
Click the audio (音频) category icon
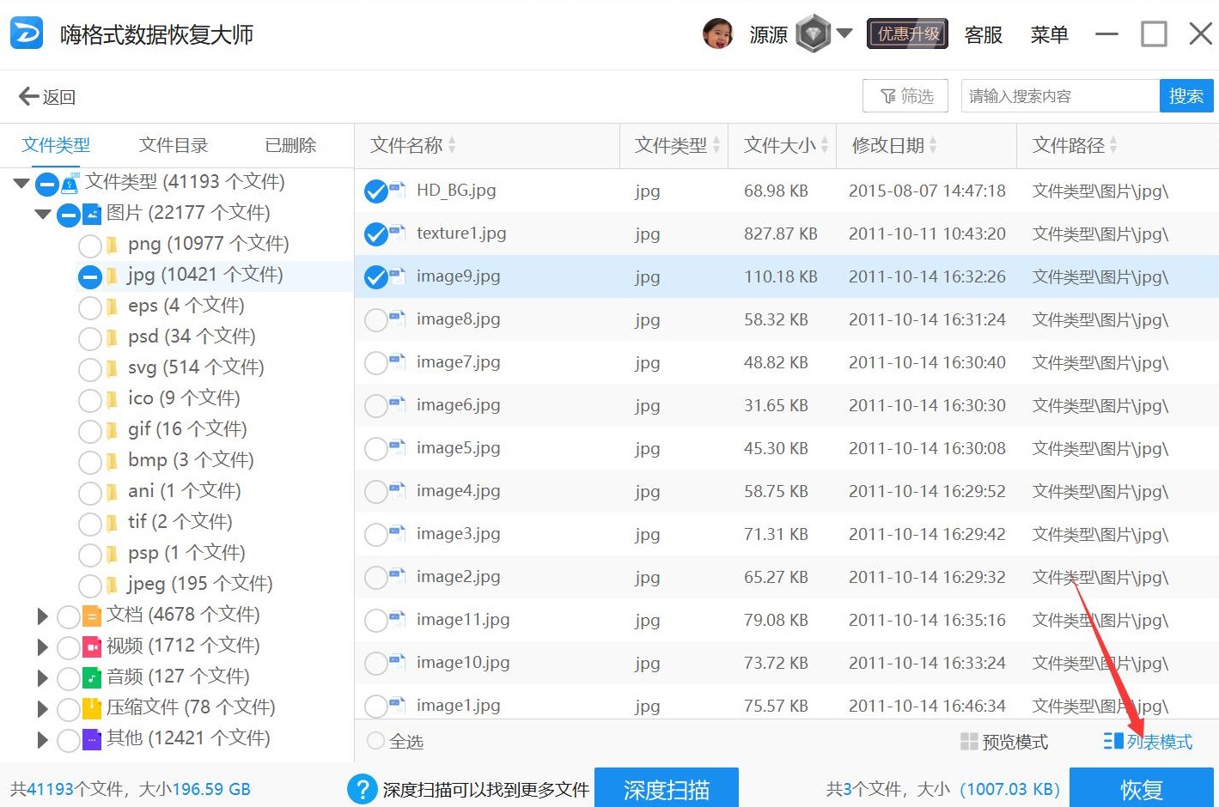[x=92, y=677]
